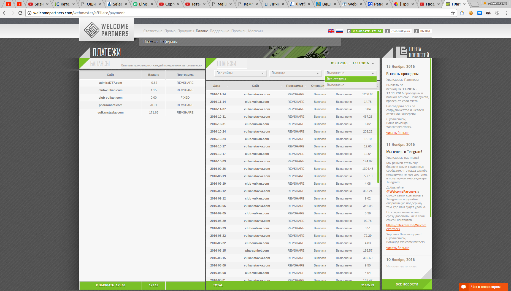The image size is (511, 291).
Task: Click К ВЫПЛАТЕ: 171.66 header badge
Action: coord(365,31)
